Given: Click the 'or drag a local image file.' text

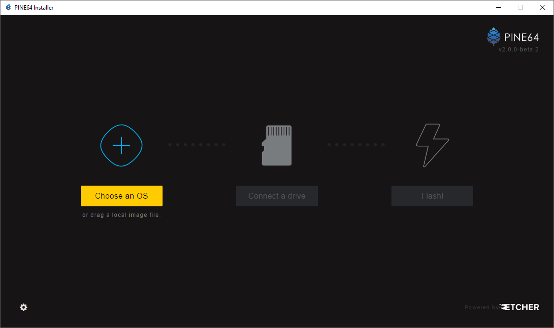Looking at the screenshot, I should point(122,215).
